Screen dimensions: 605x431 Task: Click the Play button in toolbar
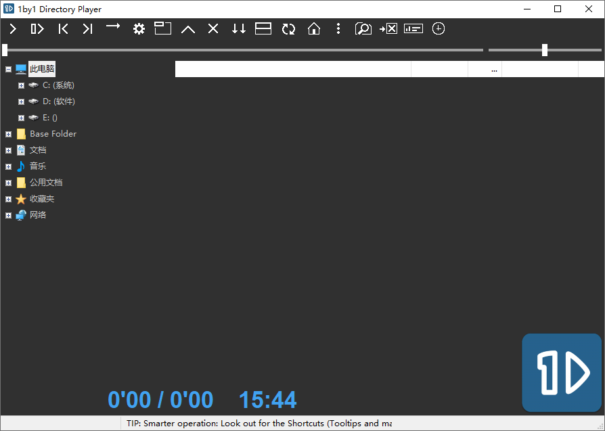pos(13,28)
